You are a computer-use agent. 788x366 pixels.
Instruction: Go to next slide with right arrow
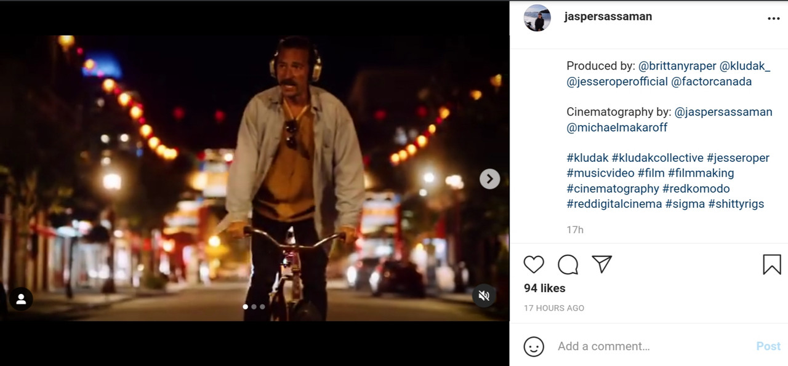pyautogui.click(x=489, y=179)
